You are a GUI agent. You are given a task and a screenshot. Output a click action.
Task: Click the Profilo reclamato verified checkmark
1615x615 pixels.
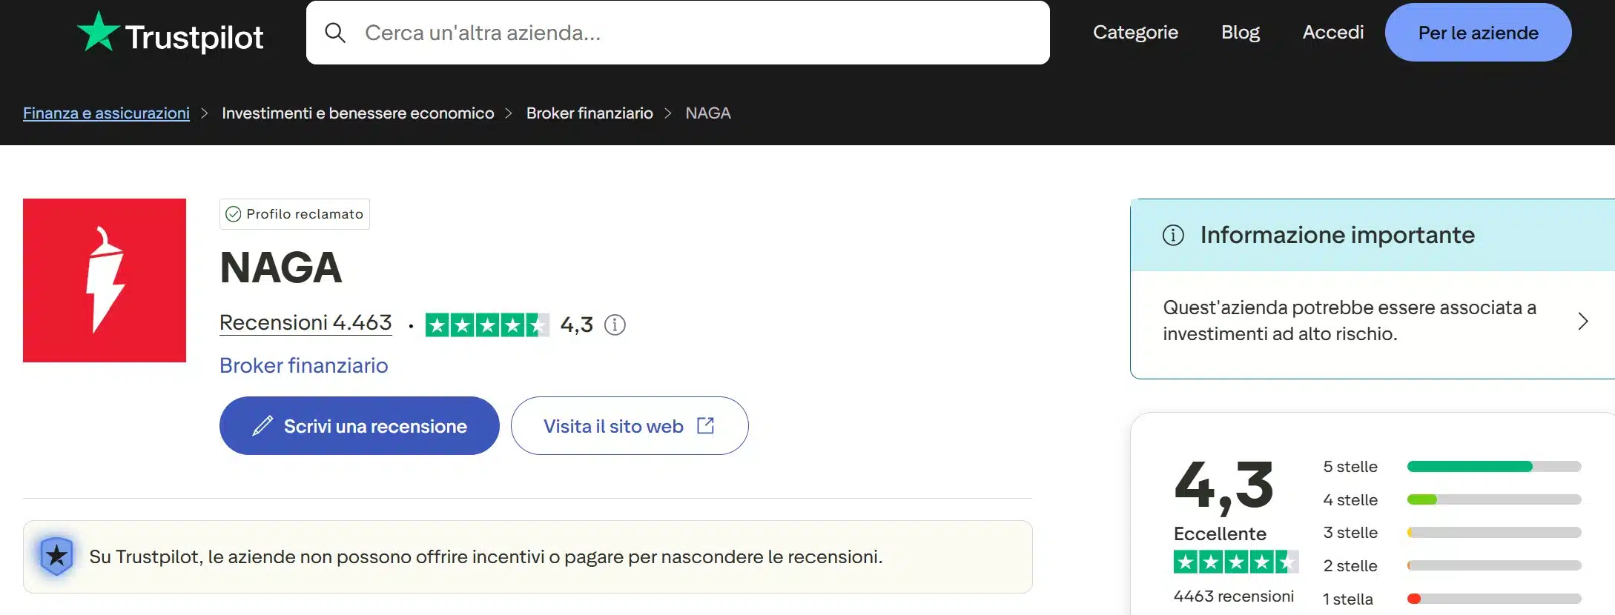tap(233, 214)
